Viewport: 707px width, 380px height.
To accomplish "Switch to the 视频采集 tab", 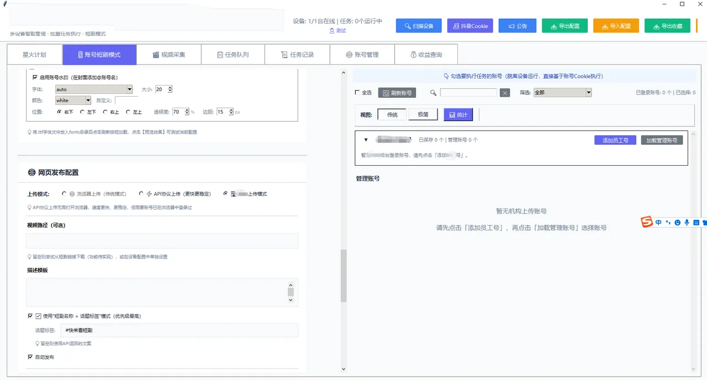I will tap(169, 55).
